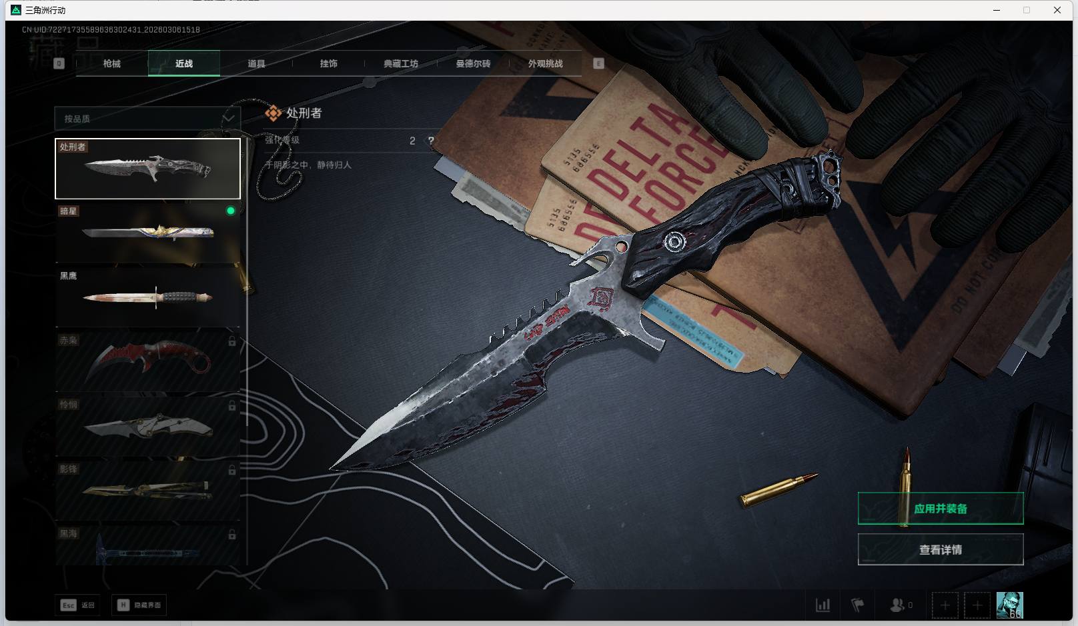1078x626 pixels.
Task: Open the 外观挑战 tab
Action: click(545, 63)
